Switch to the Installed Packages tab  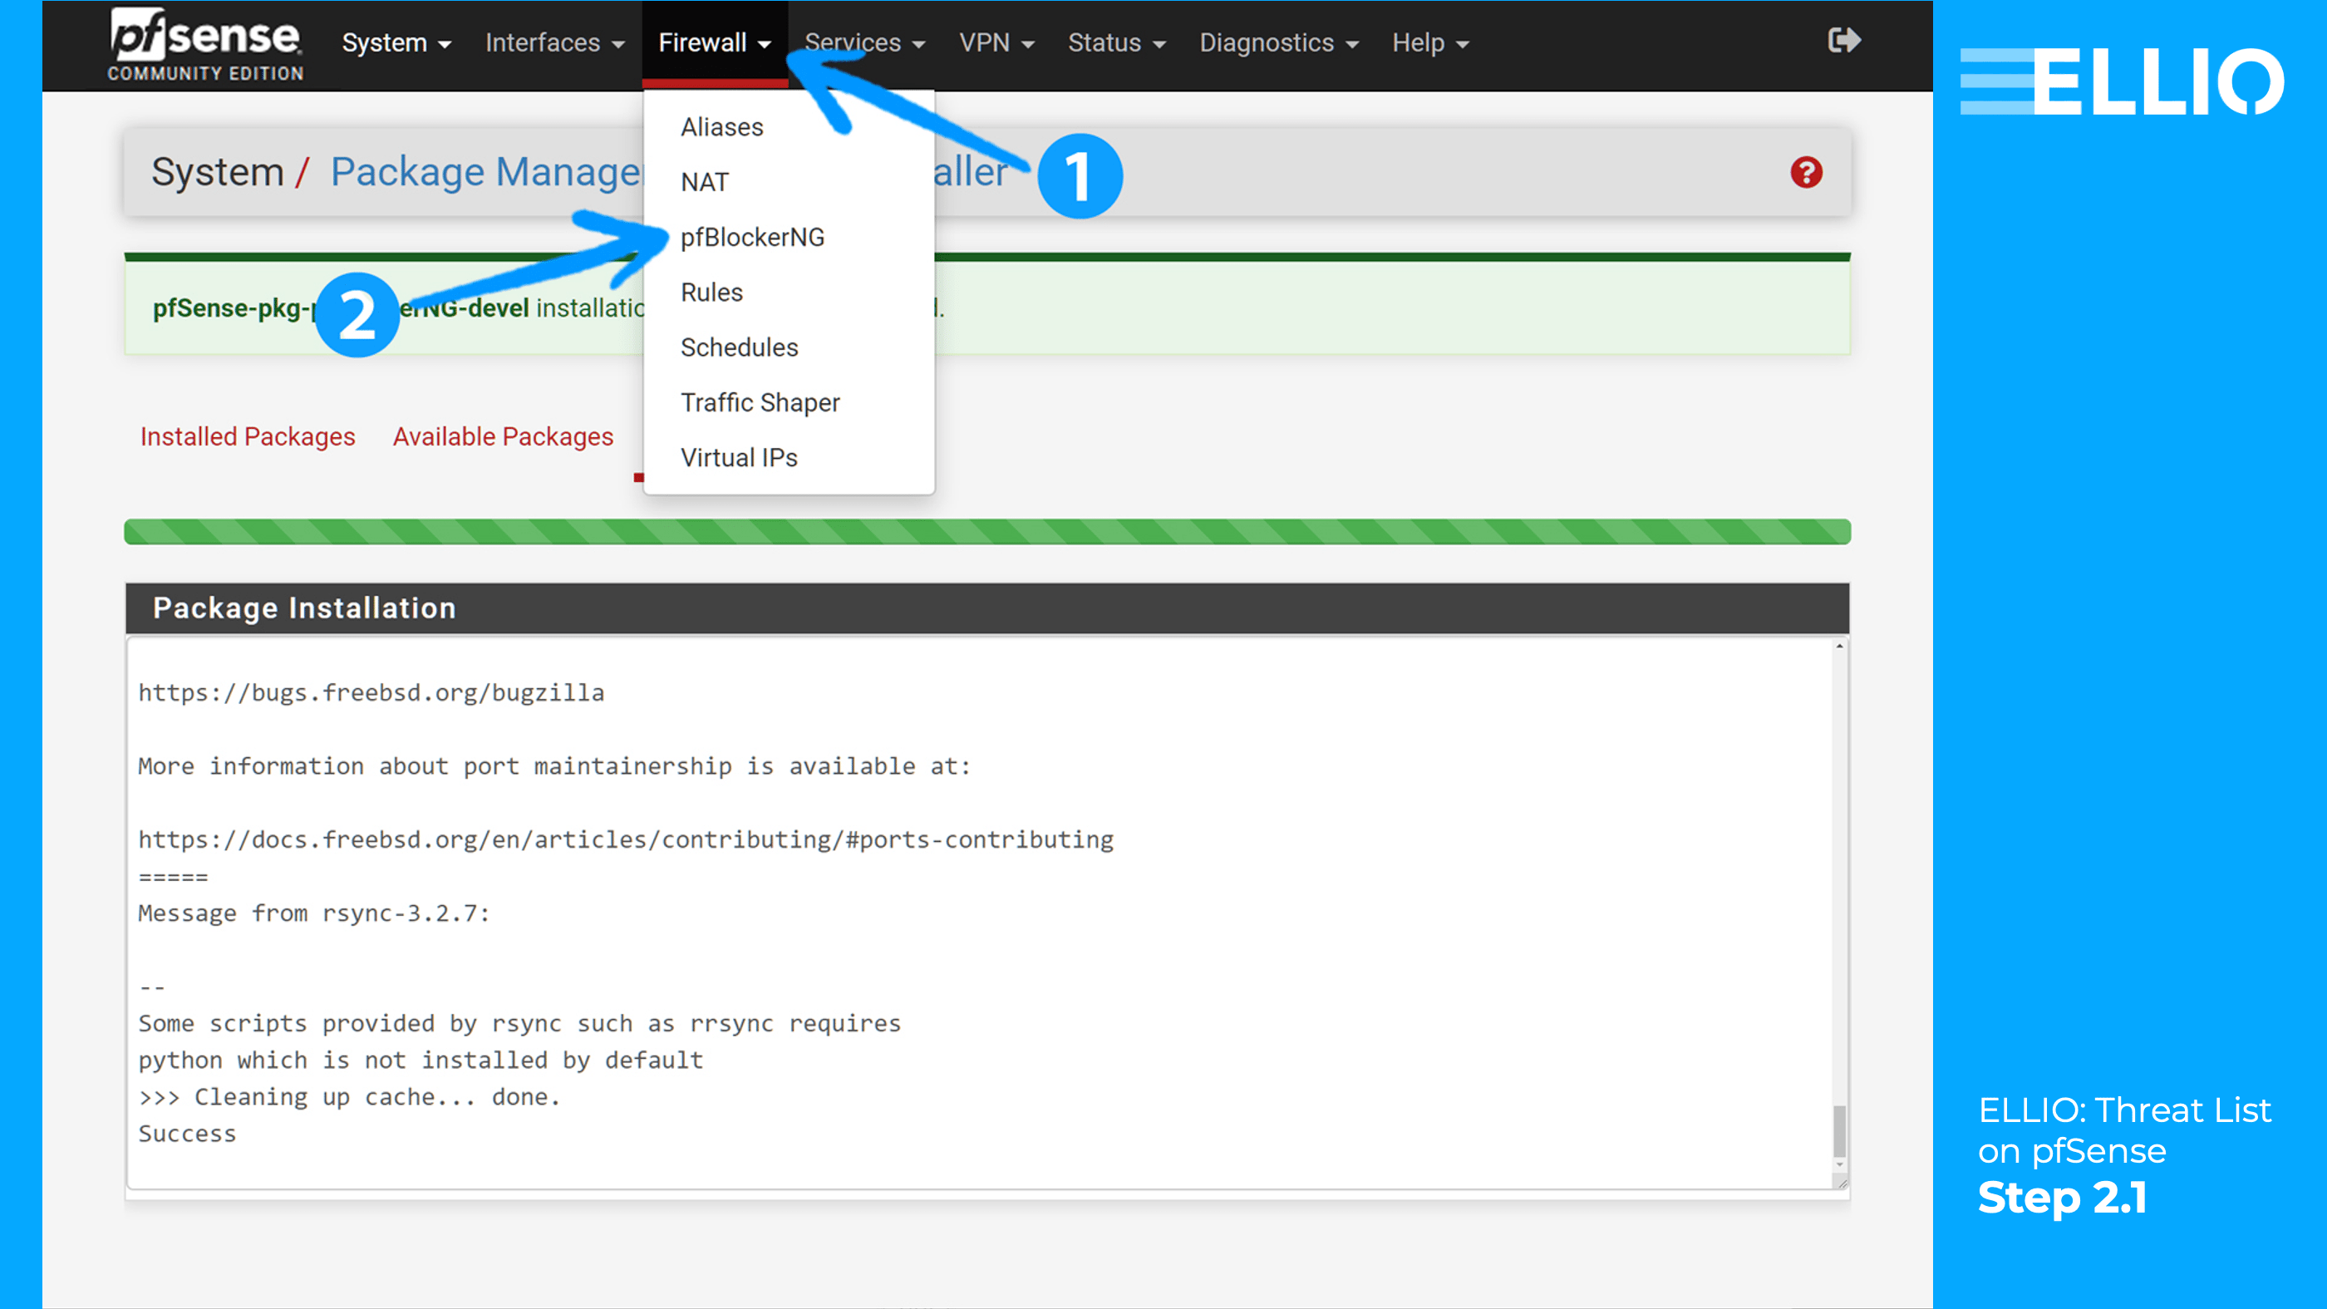[x=247, y=436]
